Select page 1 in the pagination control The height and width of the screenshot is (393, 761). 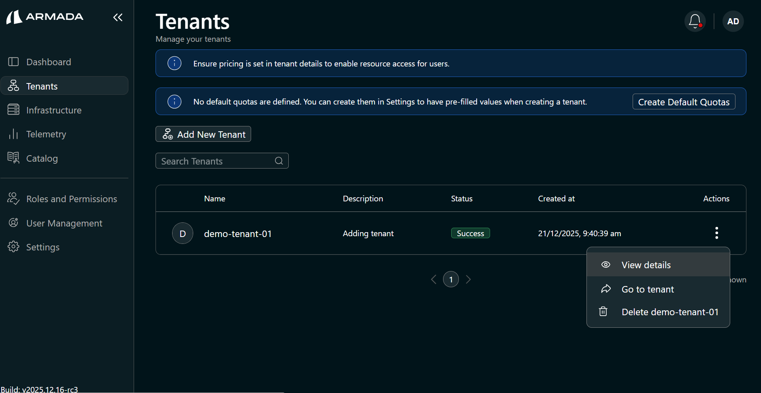coord(451,279)
